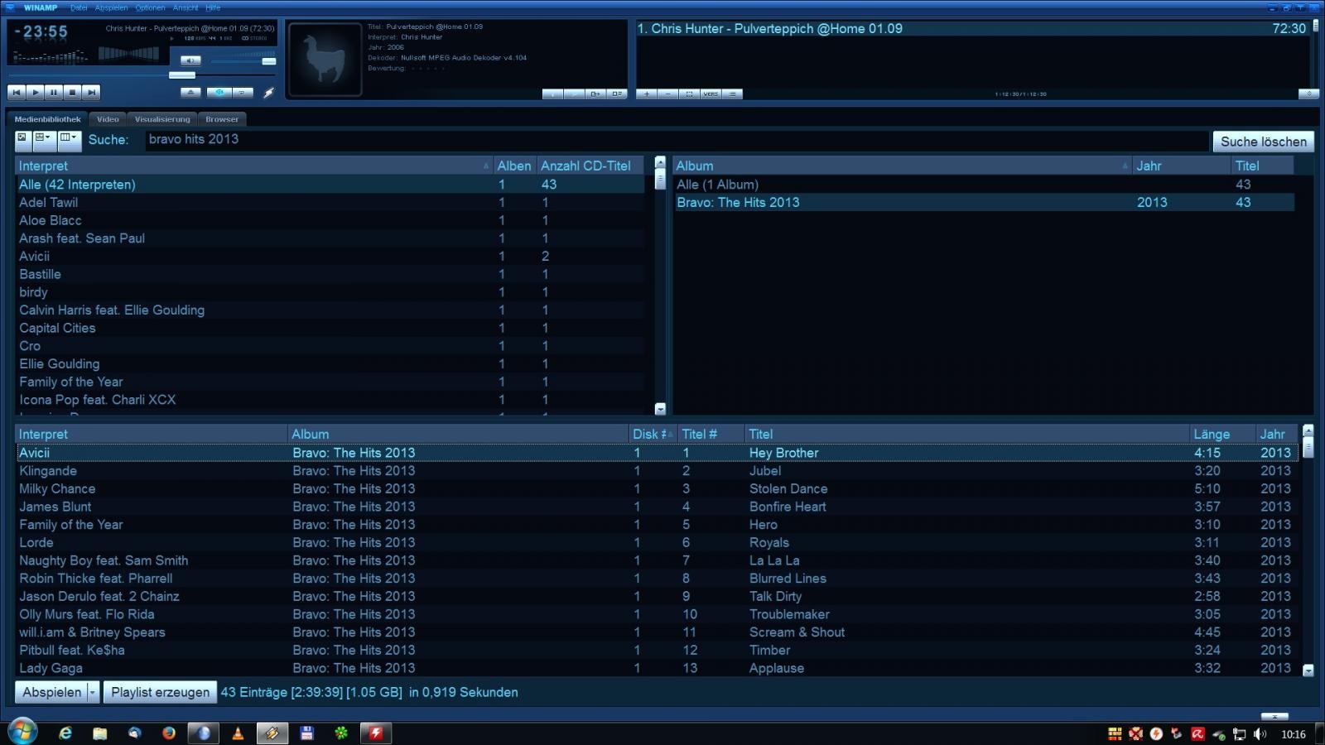
Task: Start playback with the play button
Action: pos(36,93)
